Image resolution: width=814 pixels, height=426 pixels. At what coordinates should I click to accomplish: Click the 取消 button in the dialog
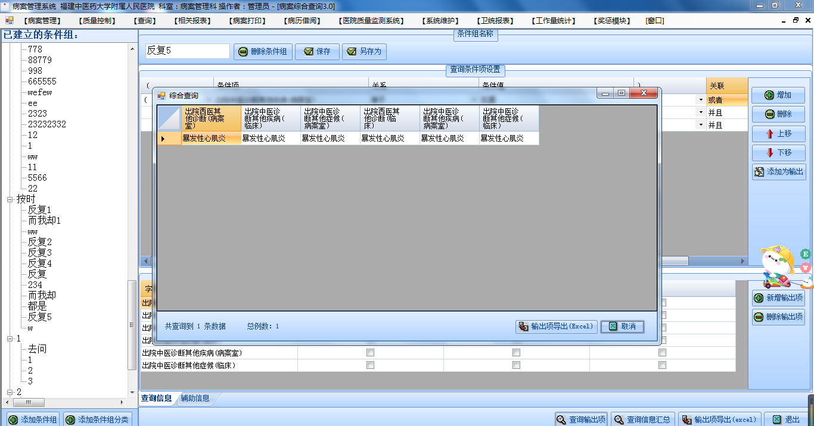622,327
